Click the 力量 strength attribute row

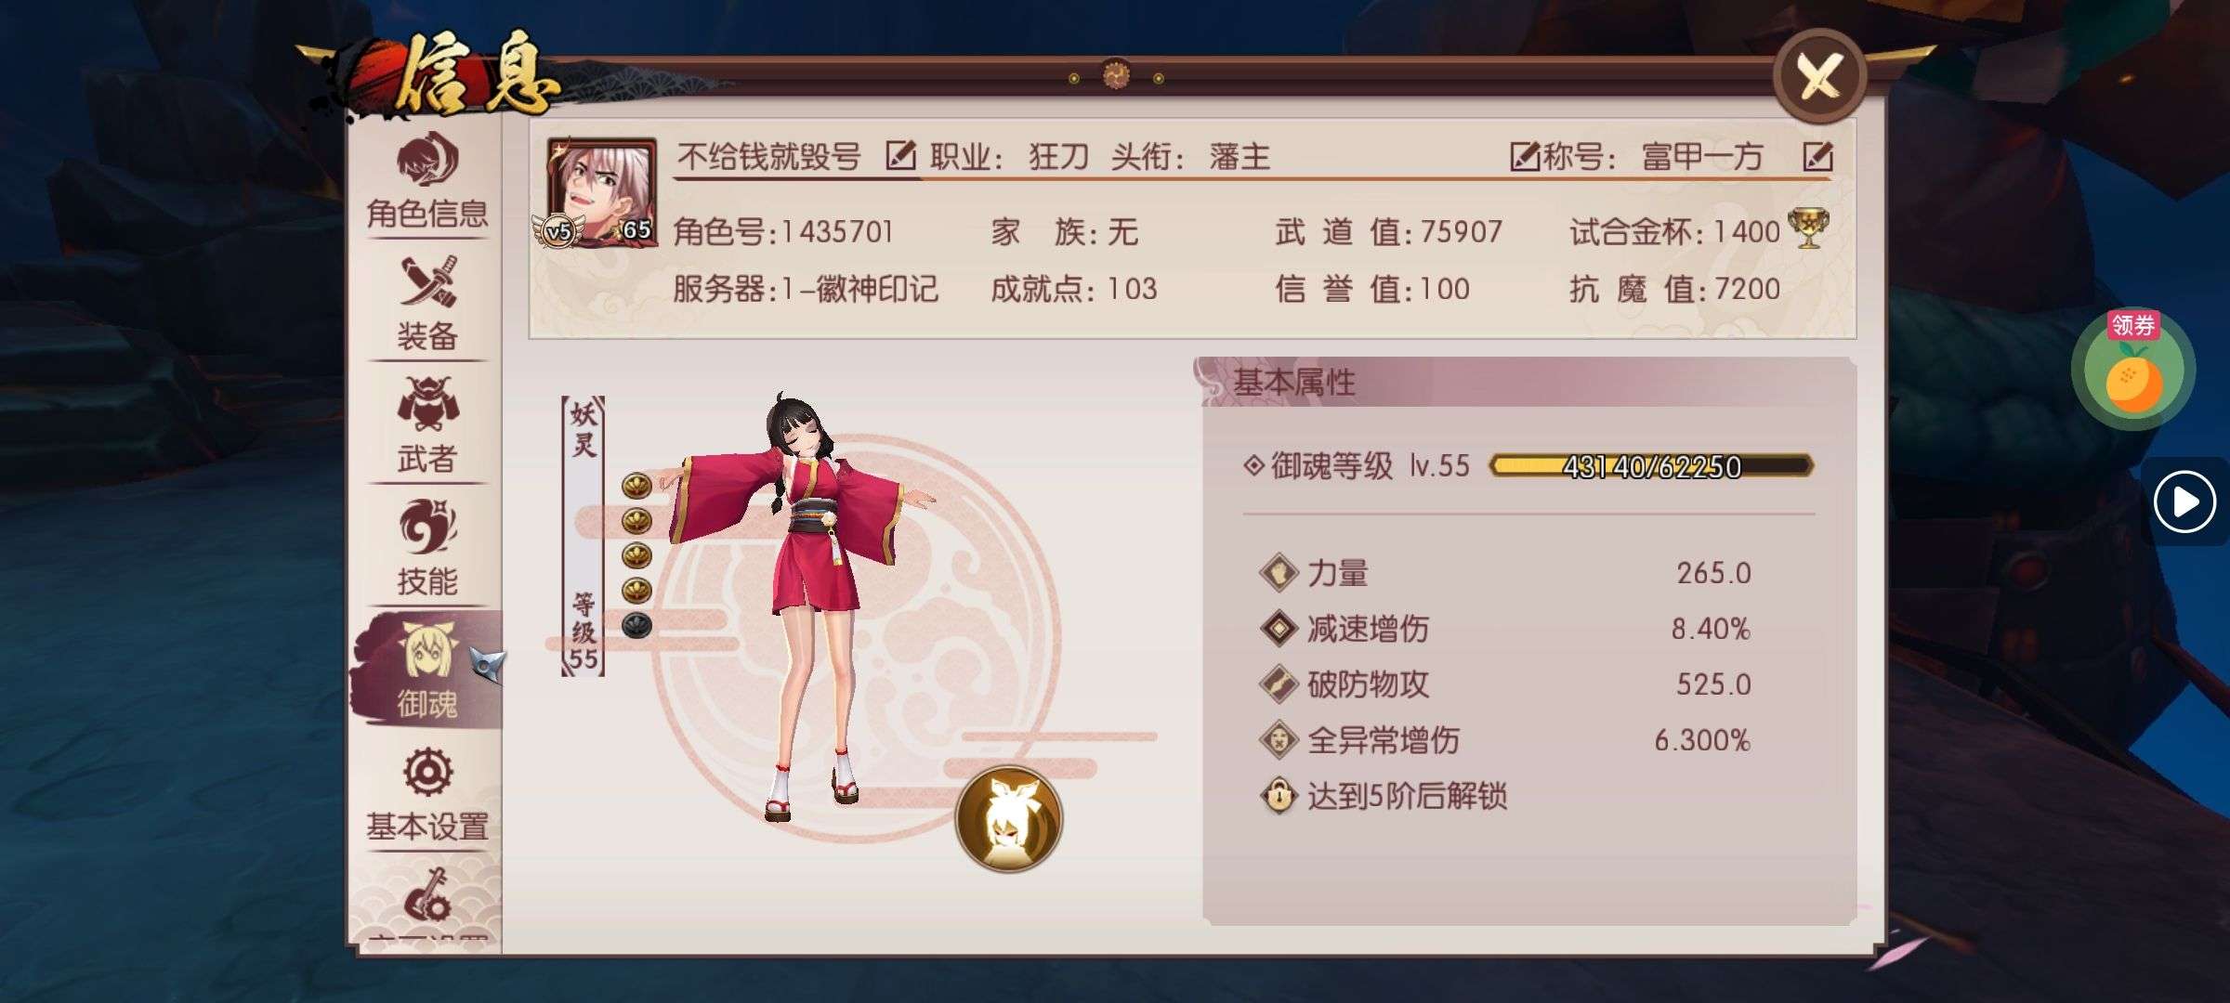(1505, 573)
